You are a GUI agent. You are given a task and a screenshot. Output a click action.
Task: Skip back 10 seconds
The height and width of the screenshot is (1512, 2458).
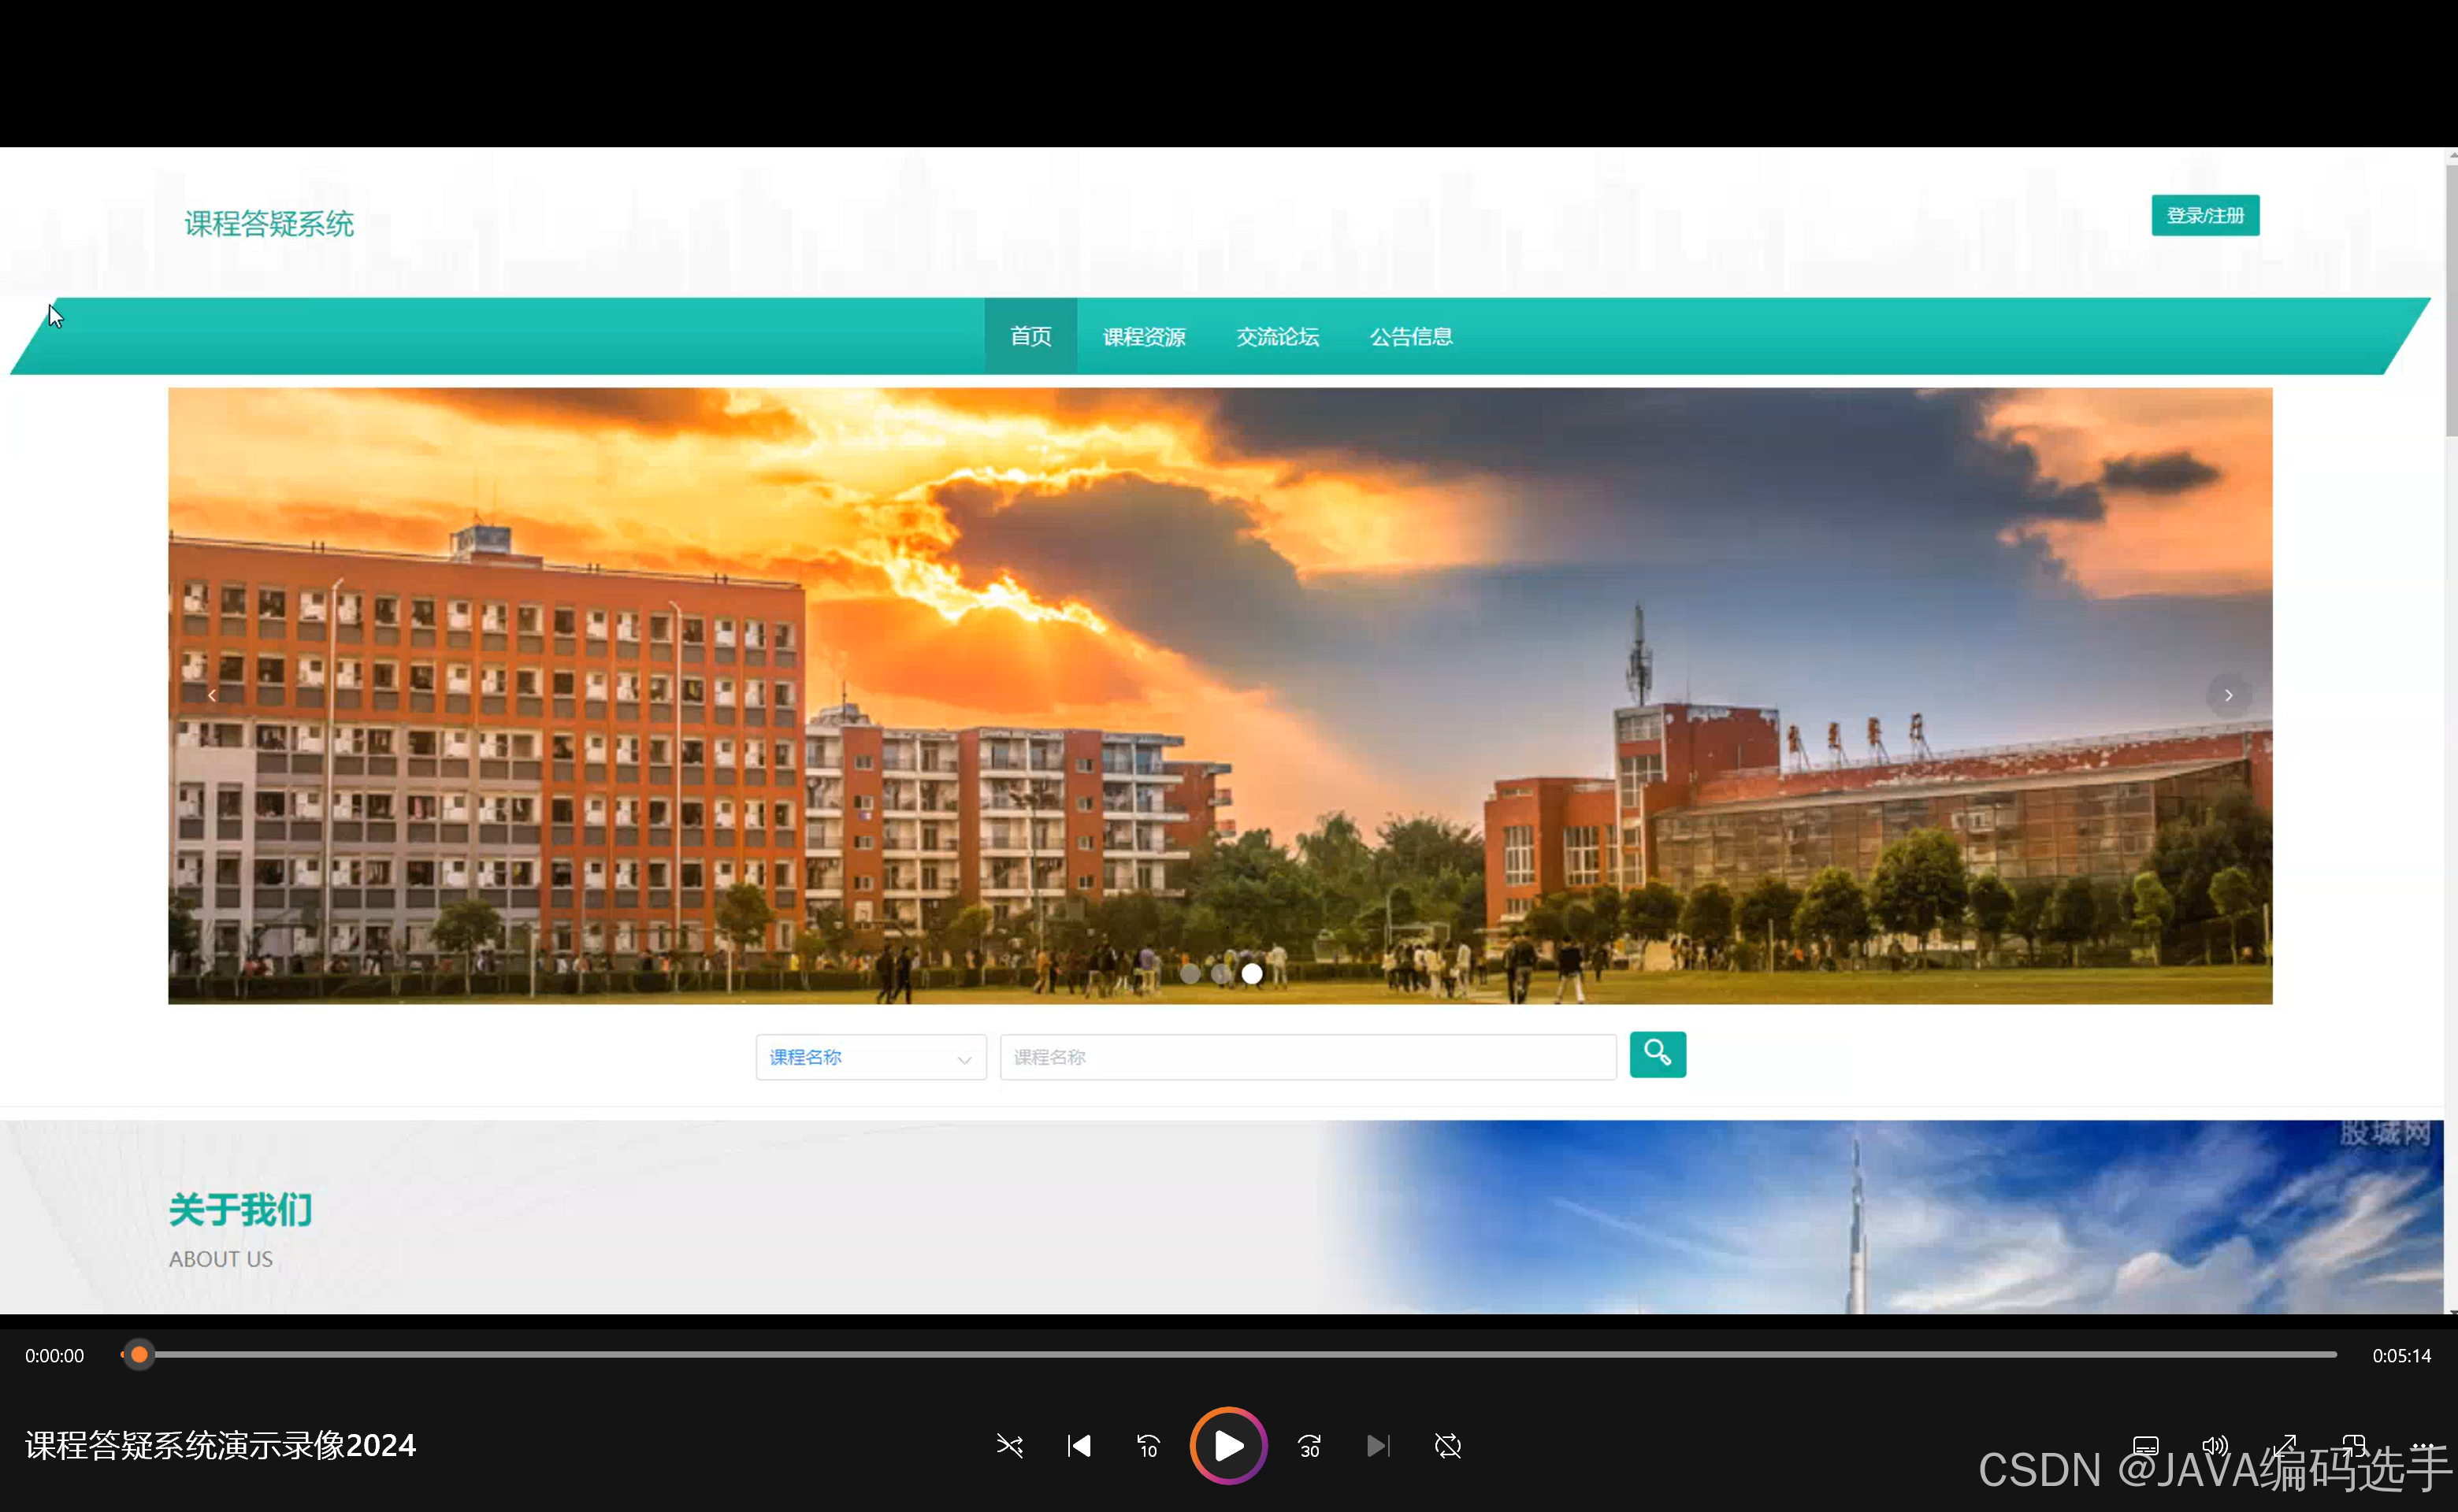tap(1148, 1446)
